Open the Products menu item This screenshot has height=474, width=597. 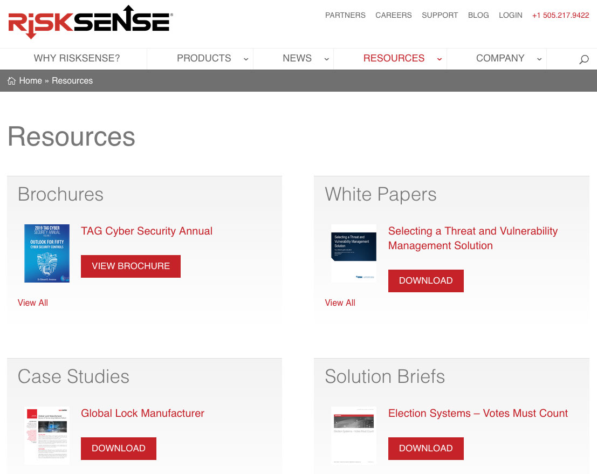pyautogui.click(x=204, y=58)
